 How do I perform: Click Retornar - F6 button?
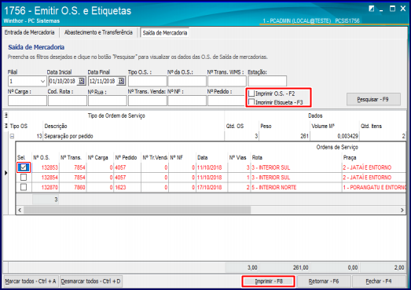pyautogui.click(x=324, y=281)
